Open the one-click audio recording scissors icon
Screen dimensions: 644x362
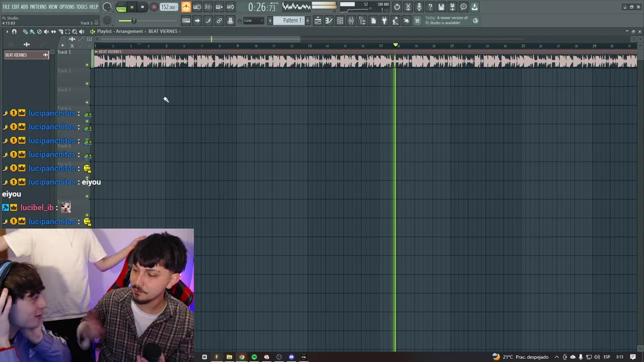(x=408, y=7)
